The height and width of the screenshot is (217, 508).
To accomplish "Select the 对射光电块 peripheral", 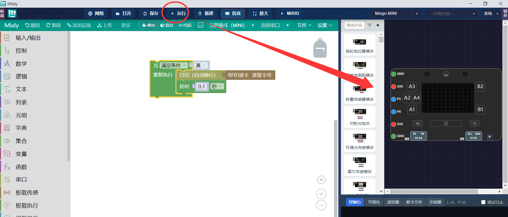I will pos(360,117).
